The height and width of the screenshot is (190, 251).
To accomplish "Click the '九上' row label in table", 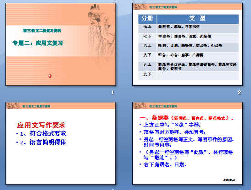I will [x=147, y=65].
